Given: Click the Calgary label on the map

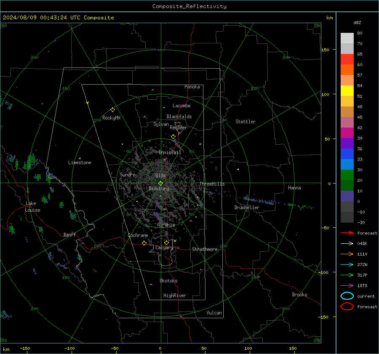Looking at the screenshot, I should [x=164, y=248].
